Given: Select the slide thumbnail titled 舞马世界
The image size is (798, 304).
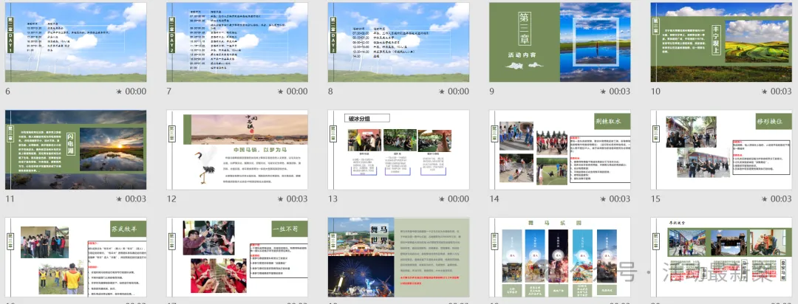Looking at the screenshot, I should (398, 258).
